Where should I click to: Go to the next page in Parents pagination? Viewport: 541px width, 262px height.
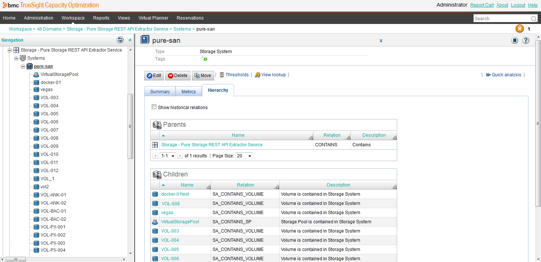(x=180, y=156)
